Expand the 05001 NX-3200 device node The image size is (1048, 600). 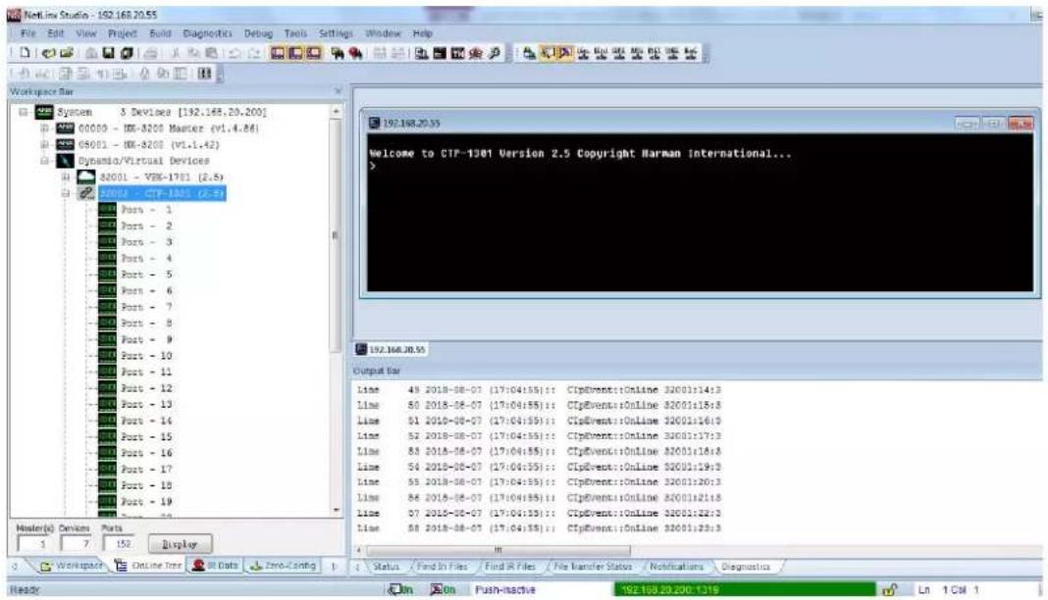pyautogui.click(x=44, y=145)
